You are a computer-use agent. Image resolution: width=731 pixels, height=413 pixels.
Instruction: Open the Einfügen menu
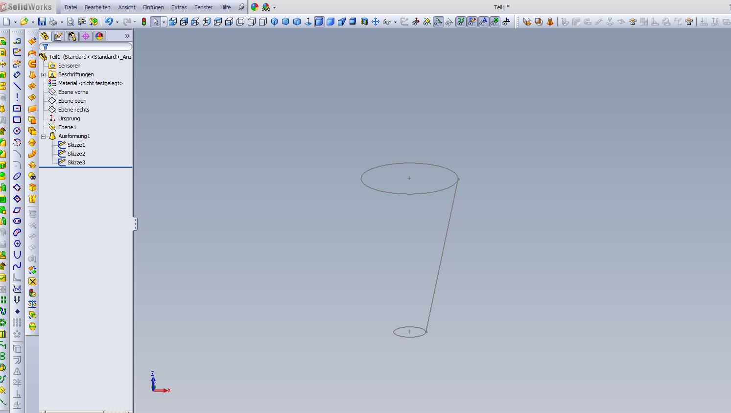pyautogui.click(x=153, y=7)
